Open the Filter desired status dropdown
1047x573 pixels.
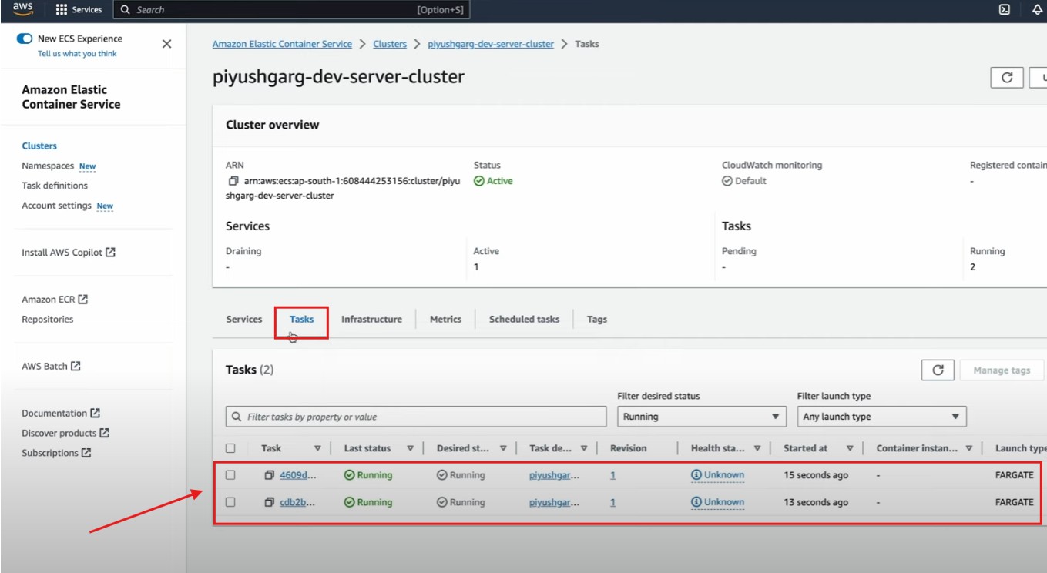[700, 417]
